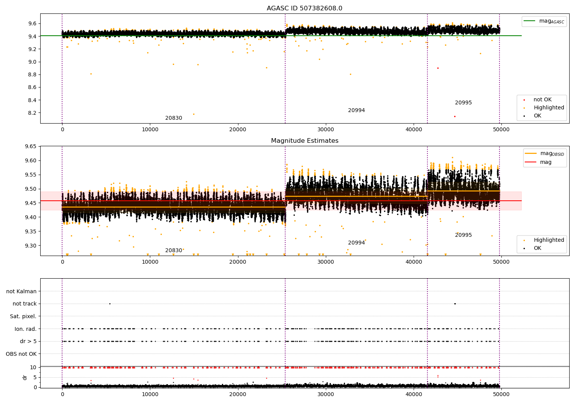
Task: Click the 20000 x-tick under Magnitude Estimates
Action: 238,262
